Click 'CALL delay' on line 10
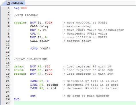This screenshot has width=136, height=105. point(39,41)
